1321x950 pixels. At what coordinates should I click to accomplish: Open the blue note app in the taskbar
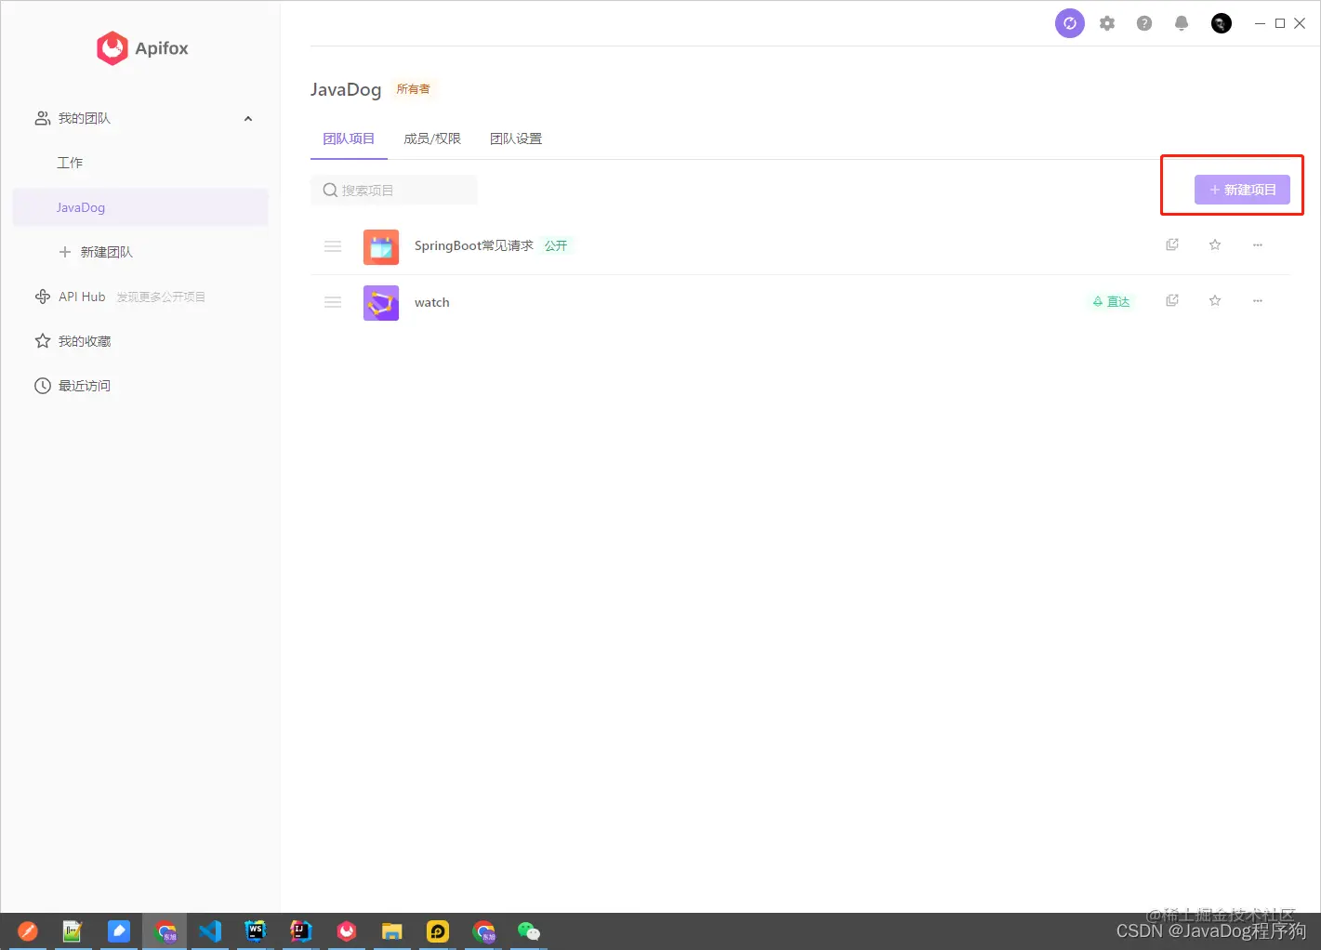point(119,930)
